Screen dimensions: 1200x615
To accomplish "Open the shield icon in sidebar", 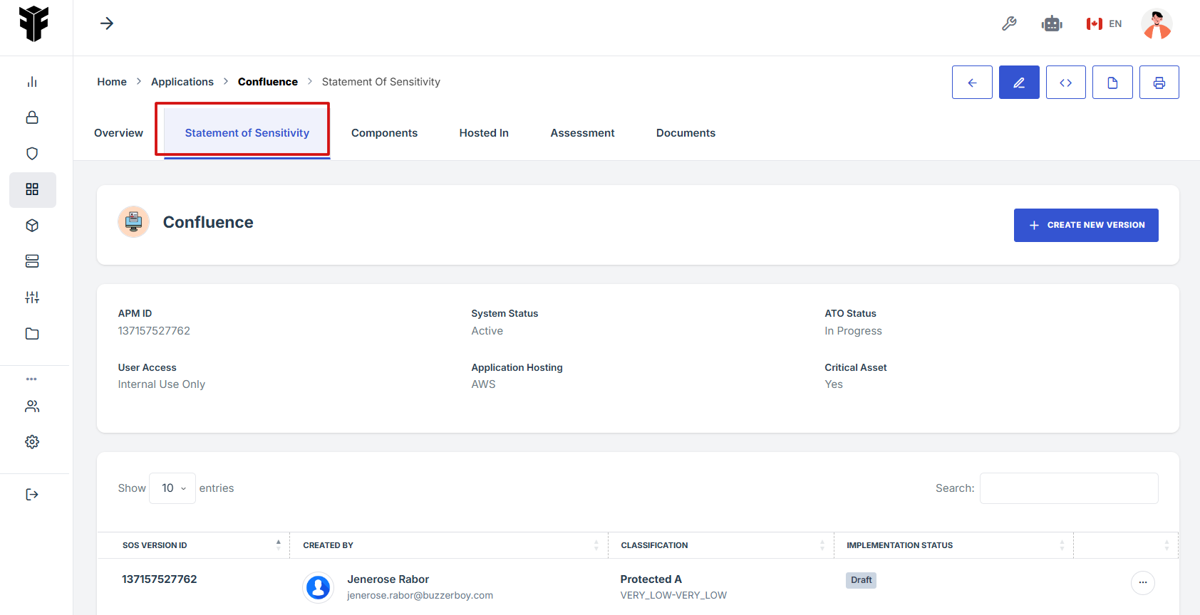I will tap(32, 154).
